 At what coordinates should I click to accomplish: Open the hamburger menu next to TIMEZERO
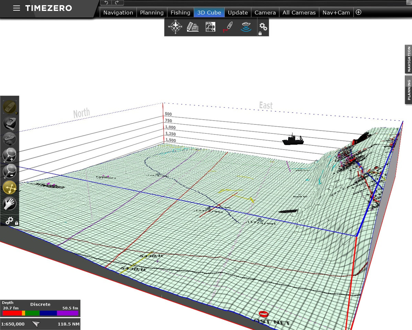(16, 8)
